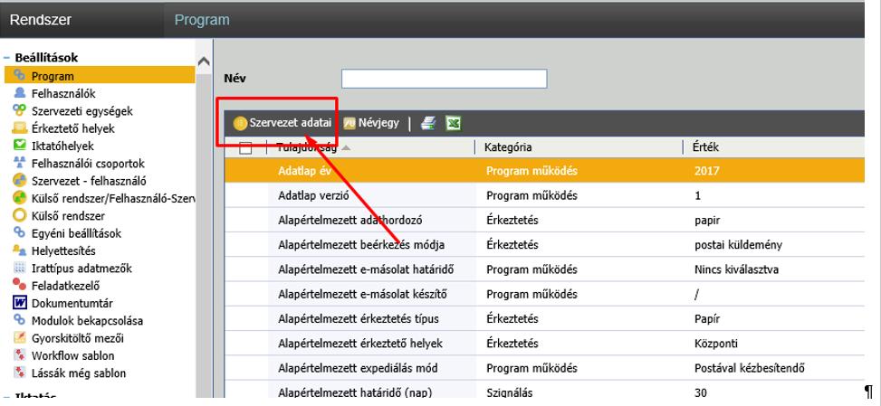Screen dimensions: 881x406
Task: Open Workflow sablon in the sidebar
Action: click(72, 355)
